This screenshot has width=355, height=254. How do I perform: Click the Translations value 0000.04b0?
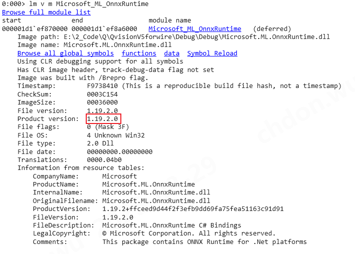tap(104, 160)
